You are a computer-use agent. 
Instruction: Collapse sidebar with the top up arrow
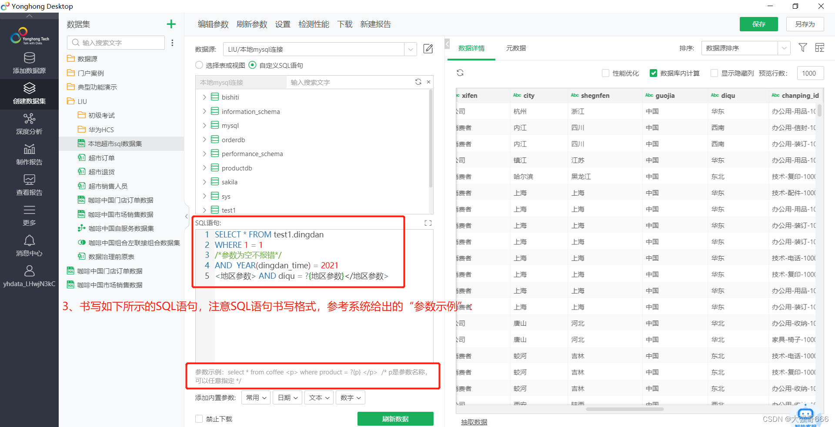pyautogui.click(x=29, y=16)
